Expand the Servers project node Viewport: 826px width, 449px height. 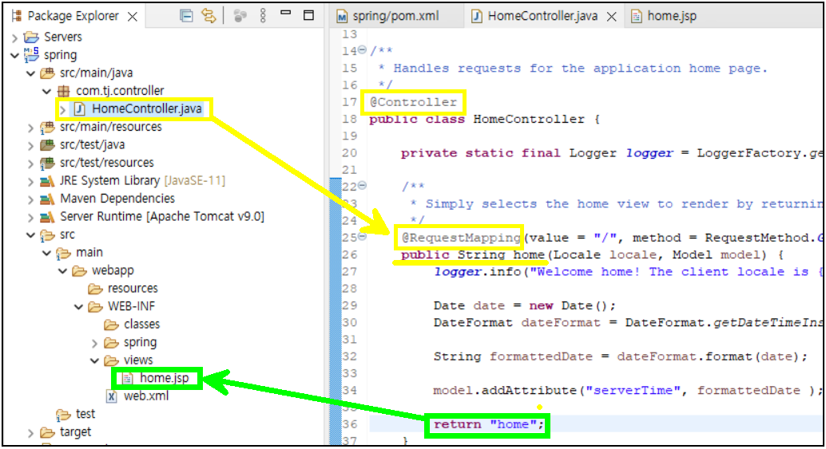(x=14, y=37)
